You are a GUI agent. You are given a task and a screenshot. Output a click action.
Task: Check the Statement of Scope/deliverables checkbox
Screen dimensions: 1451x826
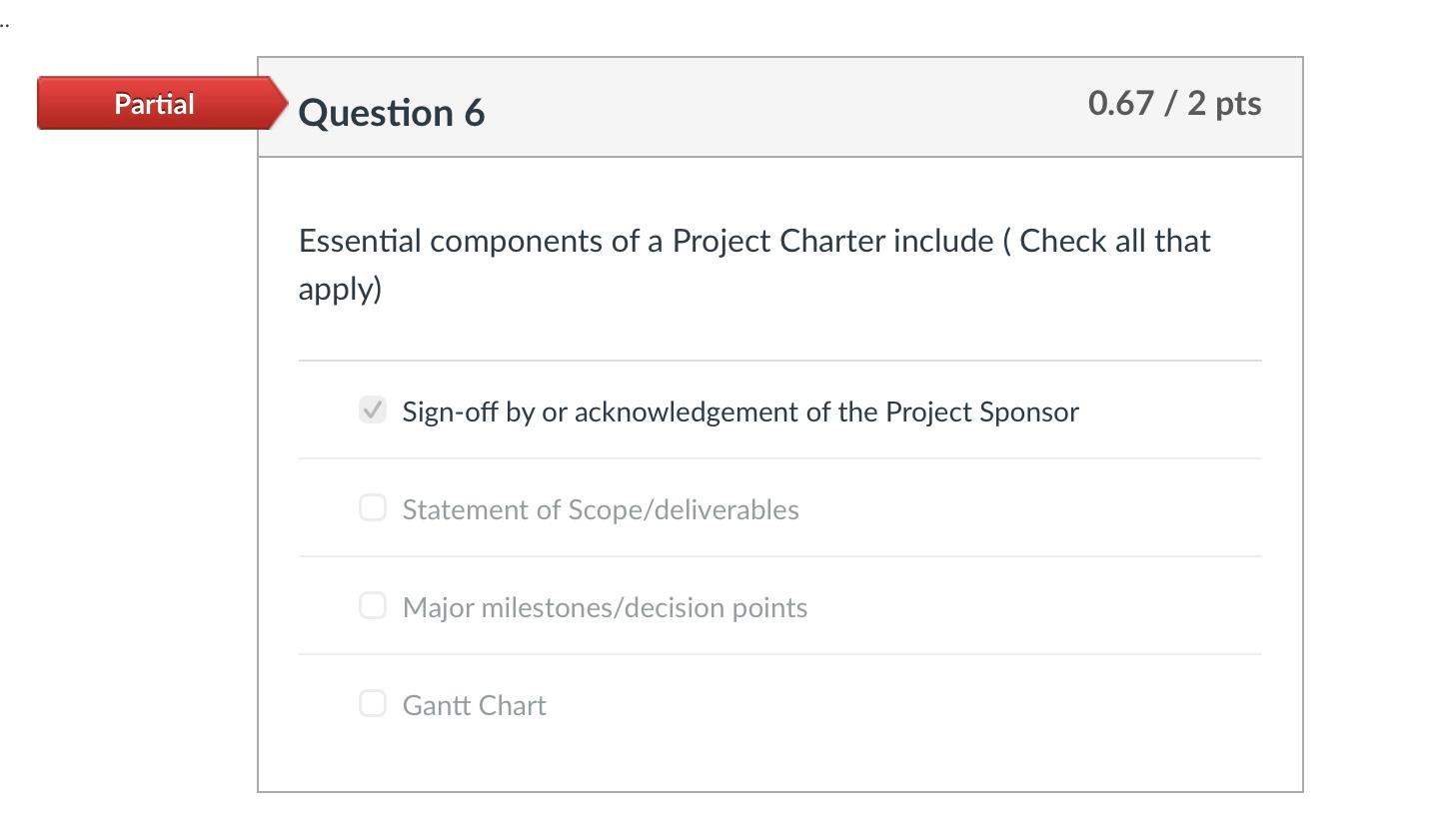[x=372, y=507]
